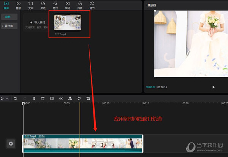Screen dimensions: 228x157
Task: Expand the 素材库 material library section
Action: coord(9,26)
